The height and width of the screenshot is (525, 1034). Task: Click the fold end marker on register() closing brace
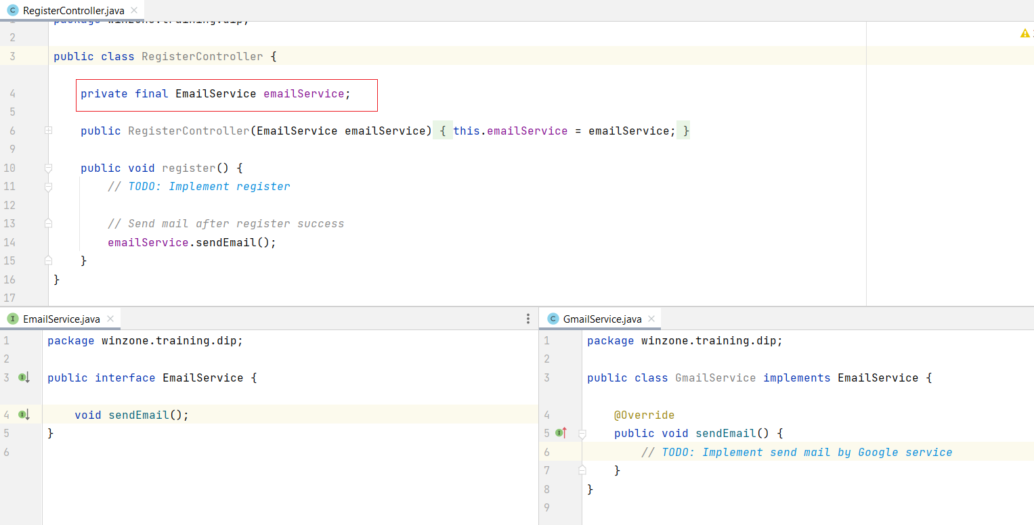click(48, 260)
